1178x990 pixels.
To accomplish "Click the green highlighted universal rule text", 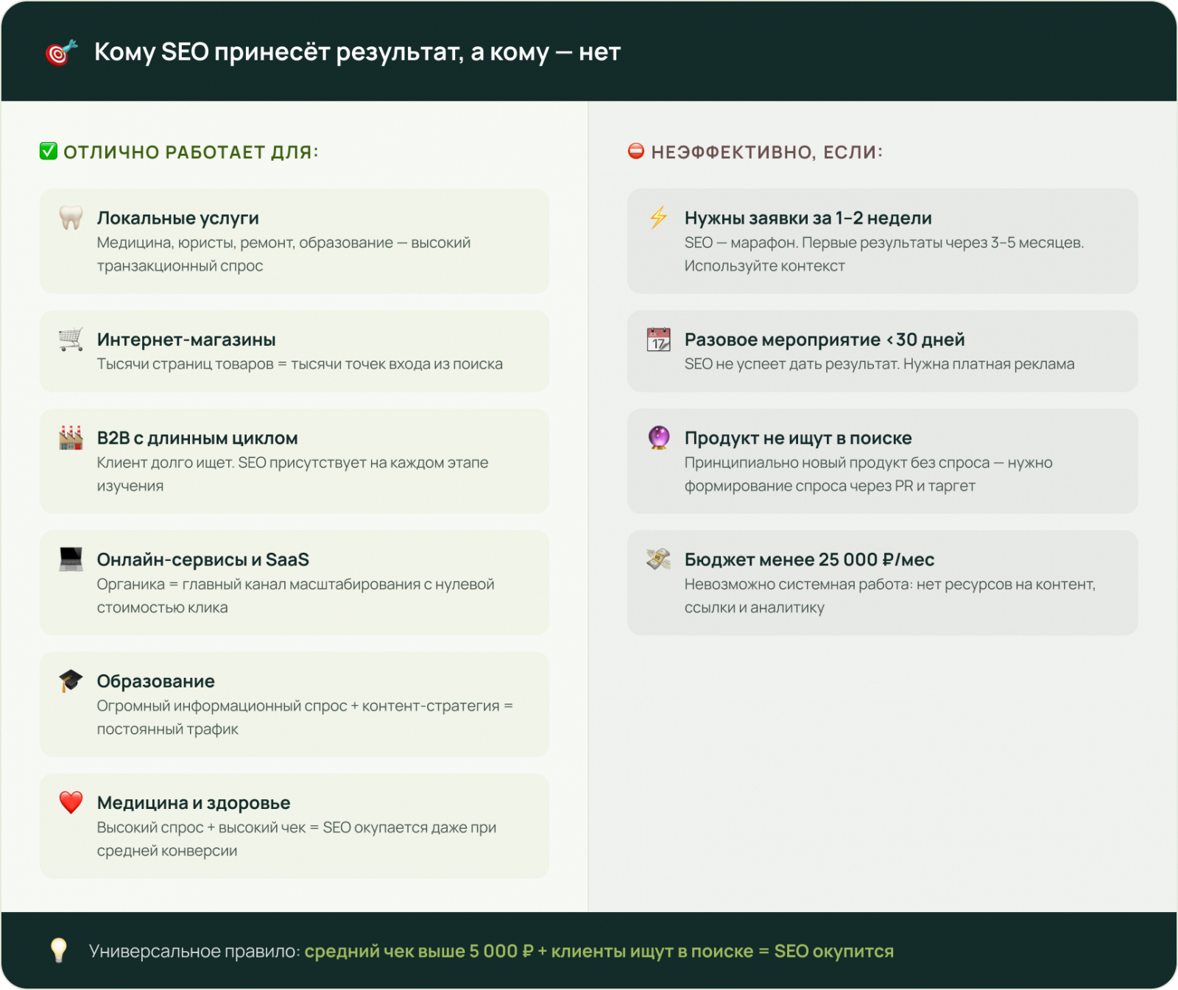I will [x=599, y=951].
